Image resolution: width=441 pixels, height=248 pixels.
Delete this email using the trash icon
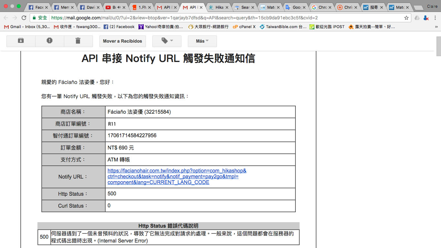[78, 41]
